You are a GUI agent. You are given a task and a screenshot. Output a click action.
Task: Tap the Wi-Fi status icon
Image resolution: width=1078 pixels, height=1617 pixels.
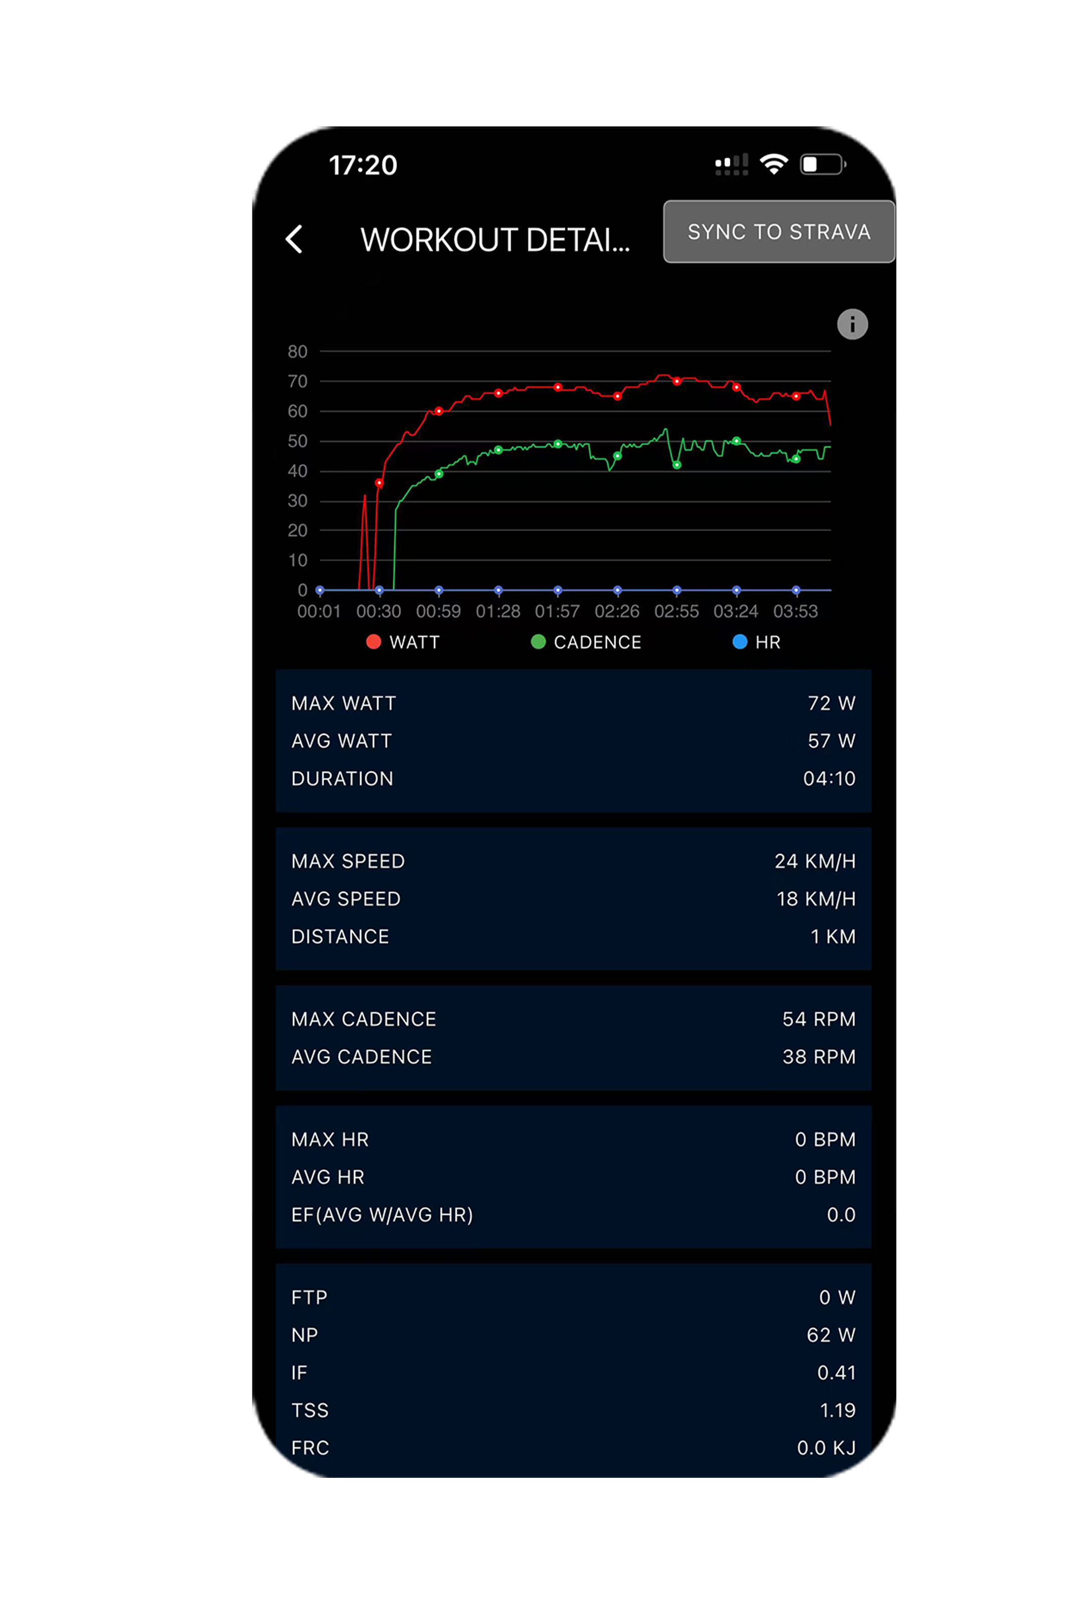774,164
